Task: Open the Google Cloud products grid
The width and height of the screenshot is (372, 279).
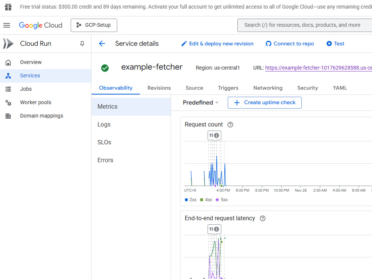Action: click(8, 7)
